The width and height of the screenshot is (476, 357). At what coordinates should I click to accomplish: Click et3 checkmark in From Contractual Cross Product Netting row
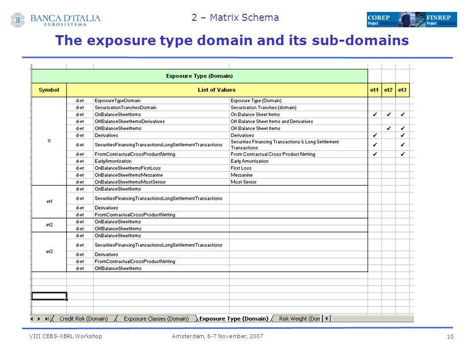403,154
